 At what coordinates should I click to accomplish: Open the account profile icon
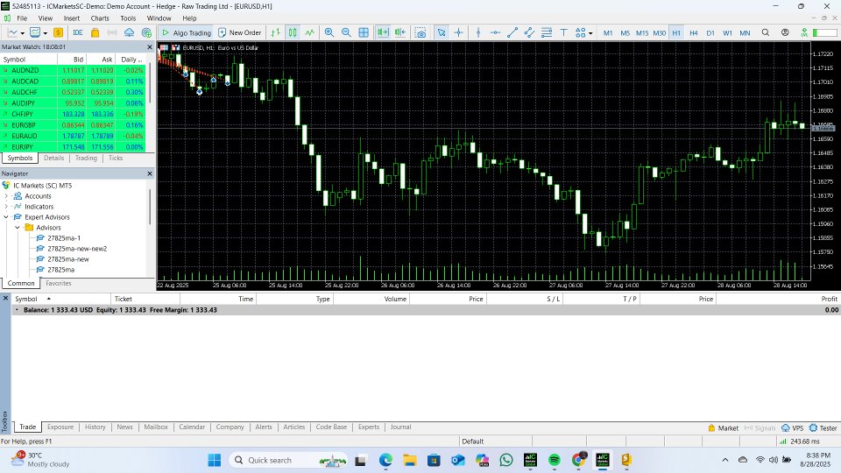(x=785, y=32)
